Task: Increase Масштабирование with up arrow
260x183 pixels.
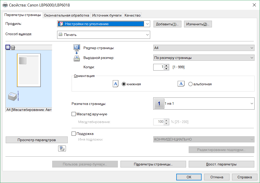Action: [166, 120]
